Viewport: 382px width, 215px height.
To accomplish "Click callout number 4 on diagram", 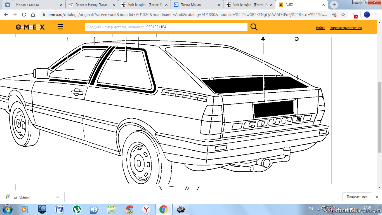I will (x=263, y=39).
